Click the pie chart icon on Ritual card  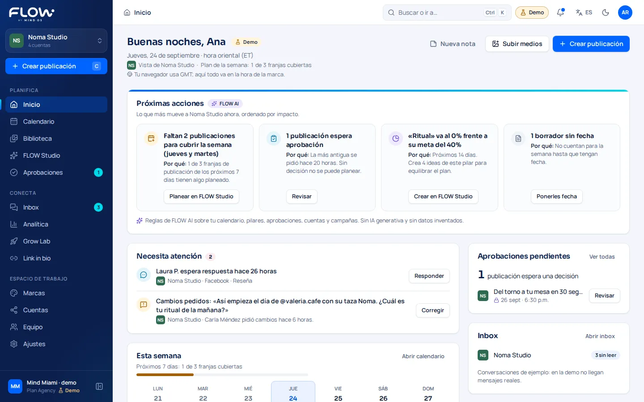pyautogui.click(x=396, y=138)
